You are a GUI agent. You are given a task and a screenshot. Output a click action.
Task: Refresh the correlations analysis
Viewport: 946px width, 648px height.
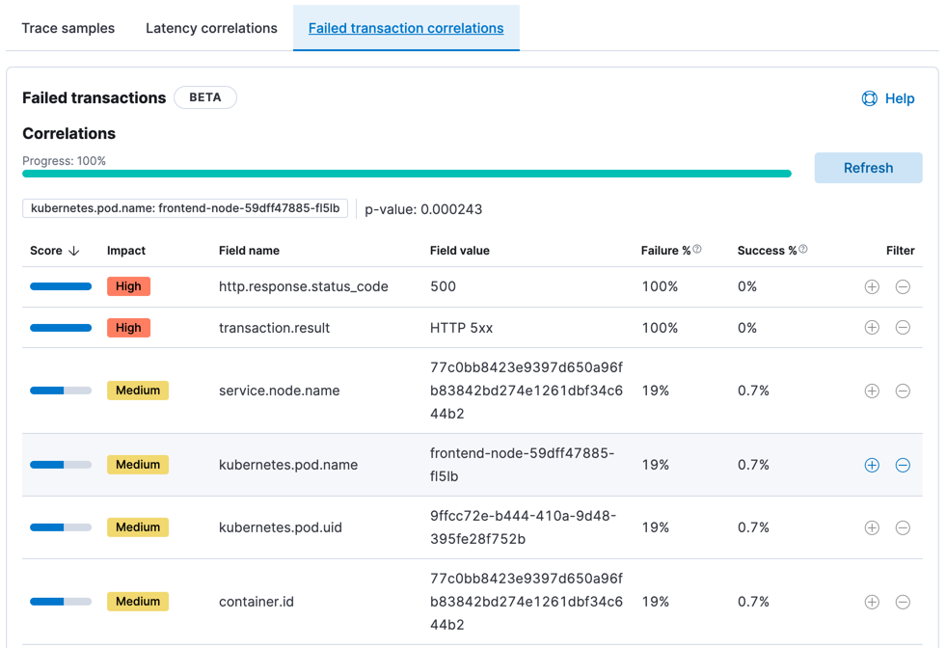[x=868, y=168]
